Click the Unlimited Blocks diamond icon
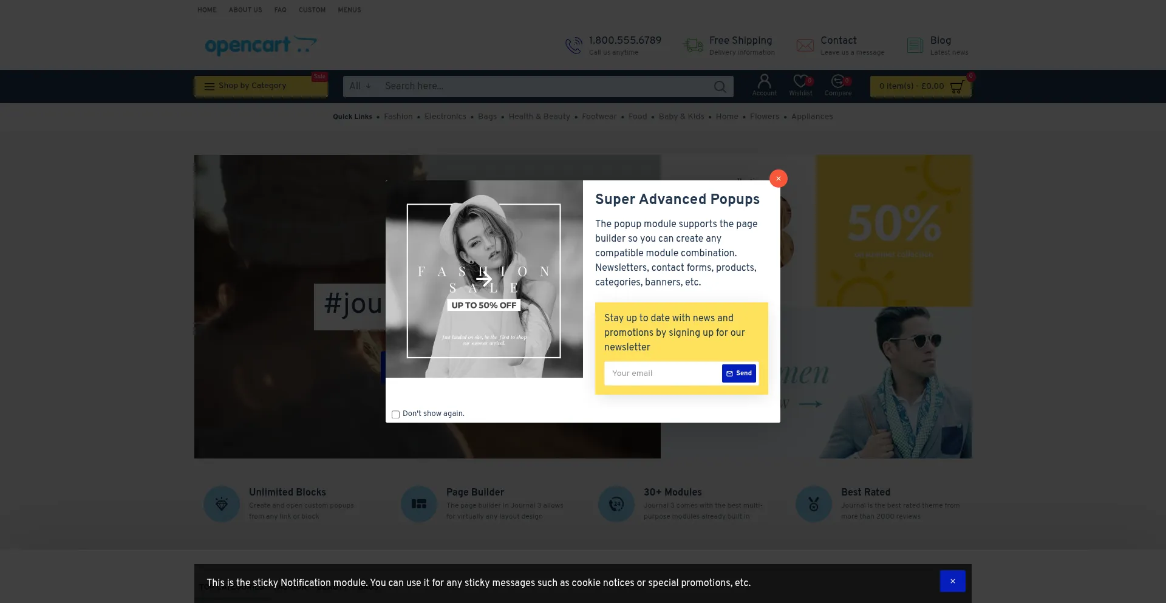This screenshot has height=603, width=1166. [x=222, y=504]
